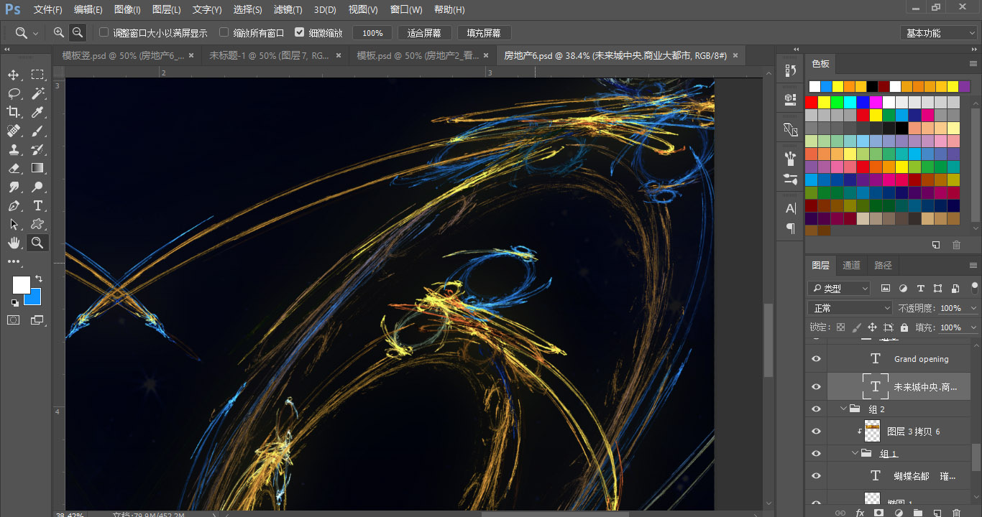This screenshot has height=517, width=982.
Task: Open the History panel icon
Action: (x=791, y=70)
